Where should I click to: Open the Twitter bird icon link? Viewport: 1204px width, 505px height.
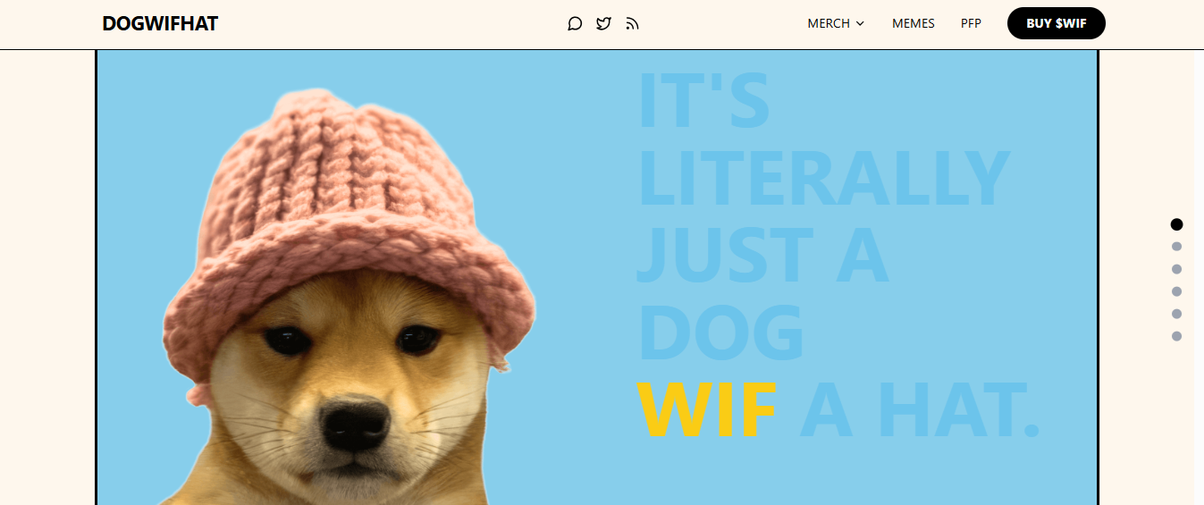(603, 23)
